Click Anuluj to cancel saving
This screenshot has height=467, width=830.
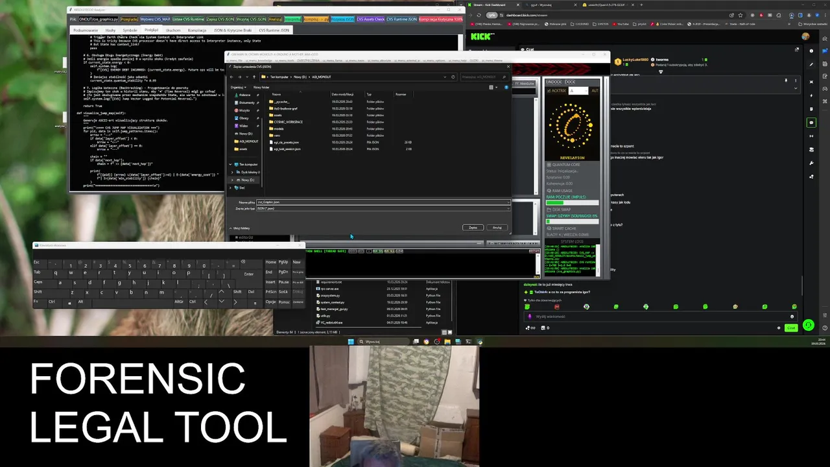click(497, 228)
